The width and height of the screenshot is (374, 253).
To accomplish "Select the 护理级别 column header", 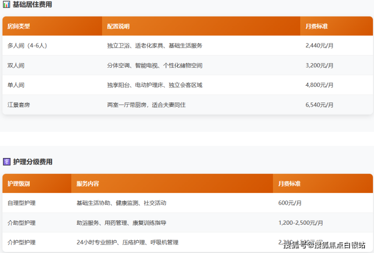I will point(19,184).
